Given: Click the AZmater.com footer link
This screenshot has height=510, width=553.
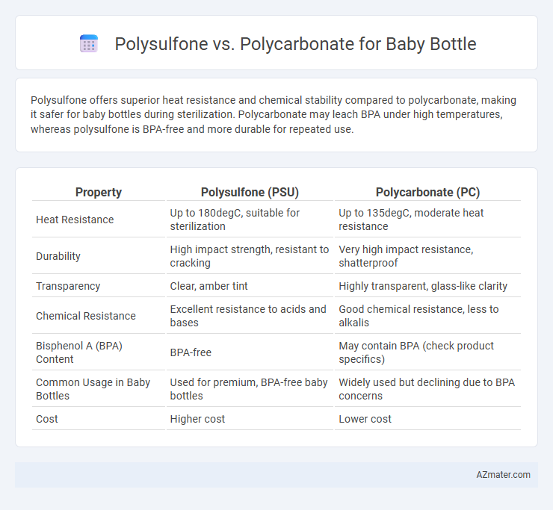Looking at the screenshot, I should click(503, 475).
